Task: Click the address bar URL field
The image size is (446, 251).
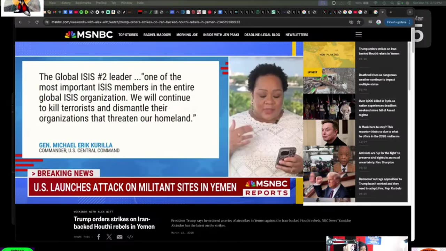Action: [195, 22]
